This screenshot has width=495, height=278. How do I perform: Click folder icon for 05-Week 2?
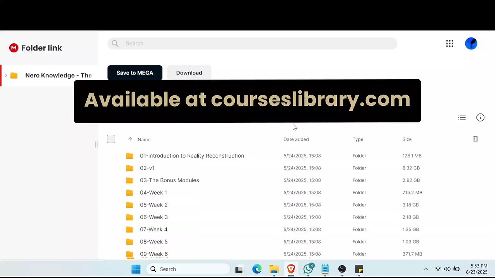[130, 205]
